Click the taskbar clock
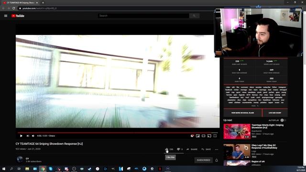 pos(301,169)
